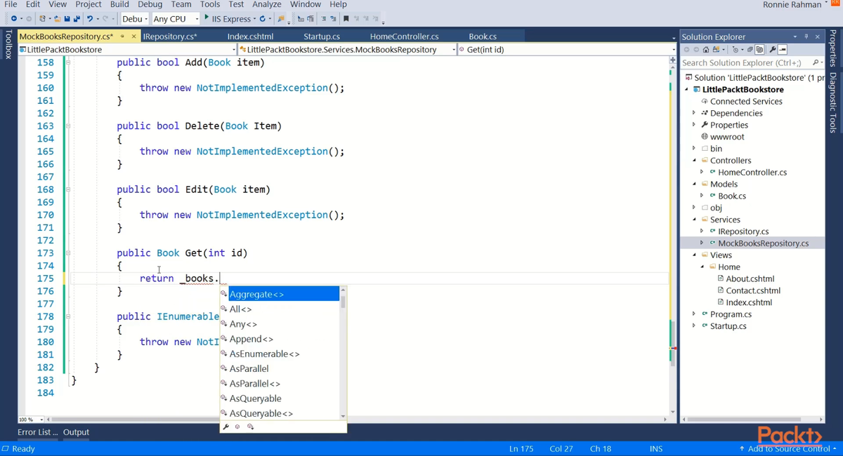The height and width of the screenshot is (456, 843).
Task: Toggle Preview Selected Items in Solution Explorer
Action: point(783,49)
